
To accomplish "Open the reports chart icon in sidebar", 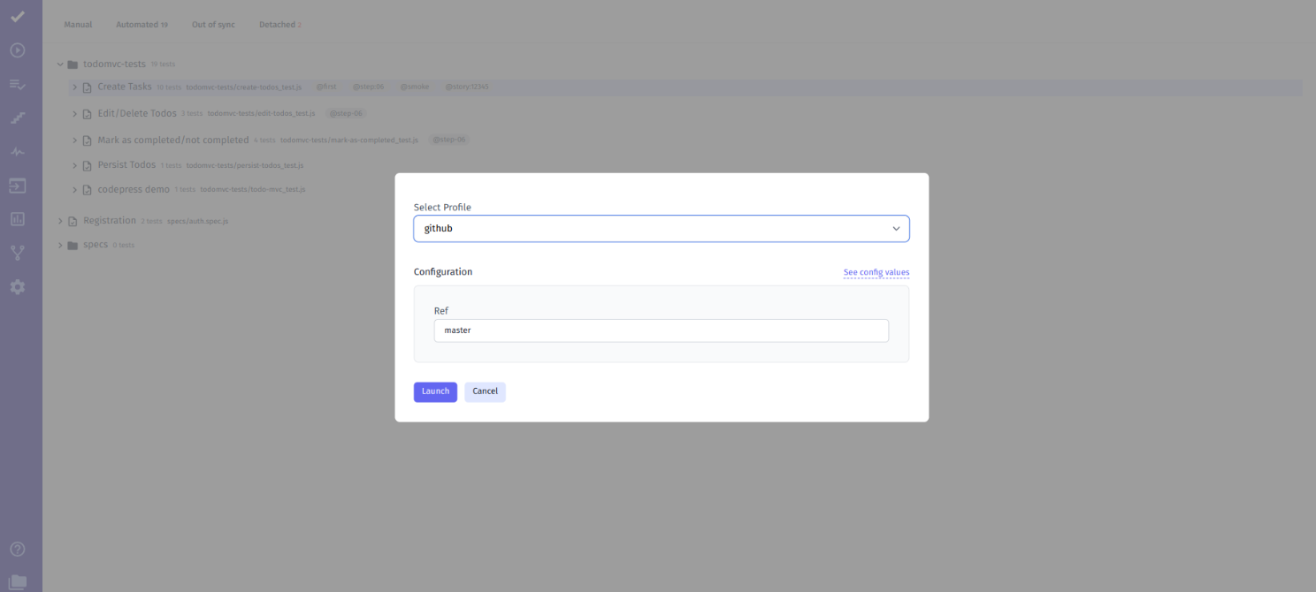I will (17, 218).
